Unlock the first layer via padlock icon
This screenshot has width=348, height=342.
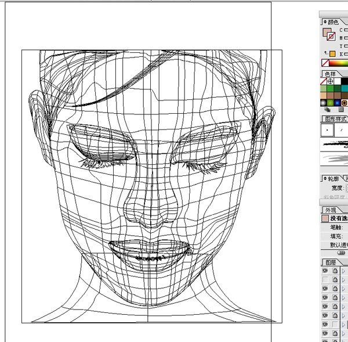[335, 271]
